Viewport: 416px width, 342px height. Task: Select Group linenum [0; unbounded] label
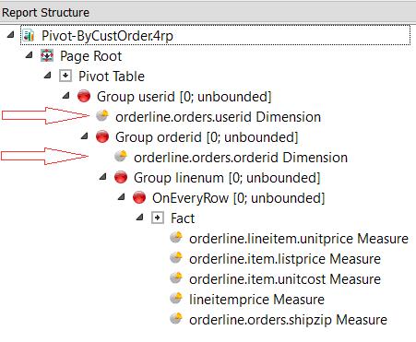pyautogui.click(x=227, y=178)
